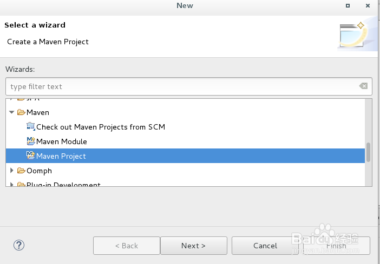
Task: Clear the filter text with the X icon
Action: click(x=363, y=86)
